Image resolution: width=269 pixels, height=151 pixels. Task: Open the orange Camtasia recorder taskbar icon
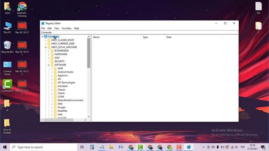click(x=179, y=147)
